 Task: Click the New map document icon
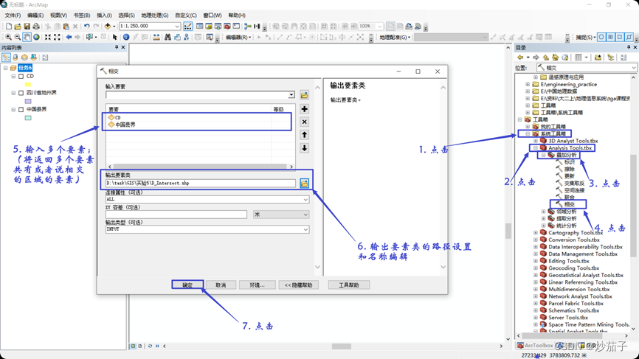[x=9, y=27]
